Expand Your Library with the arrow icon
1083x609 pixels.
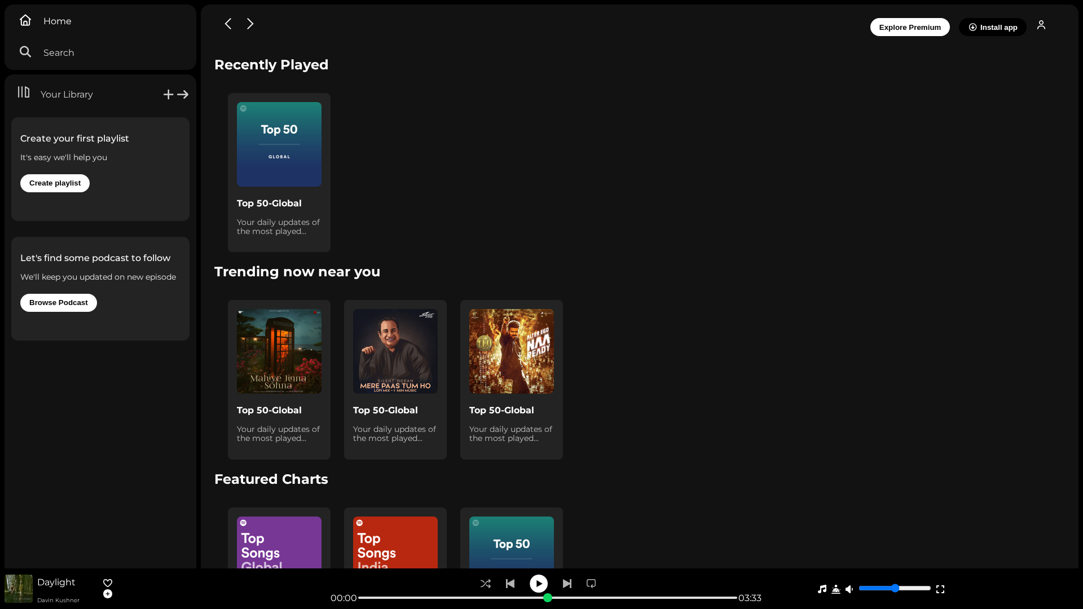(x=183, y=95)
